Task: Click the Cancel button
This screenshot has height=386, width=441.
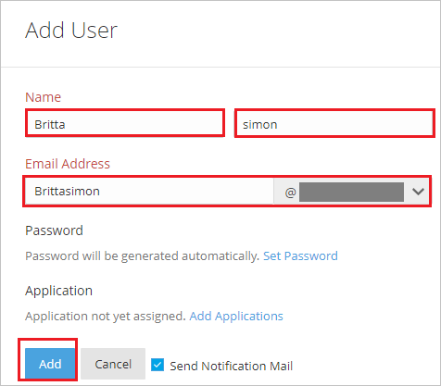Action: tap(113, 364)
